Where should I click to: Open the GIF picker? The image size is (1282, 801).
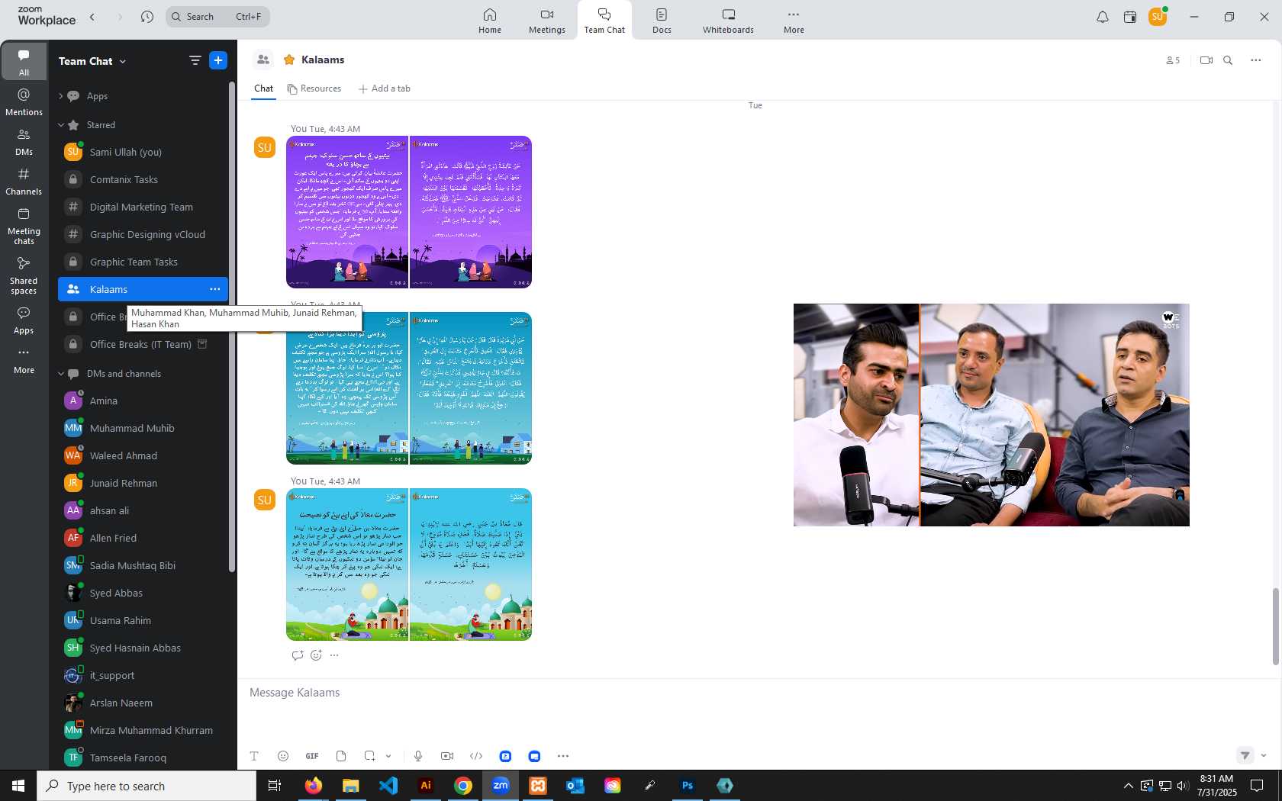312,756
